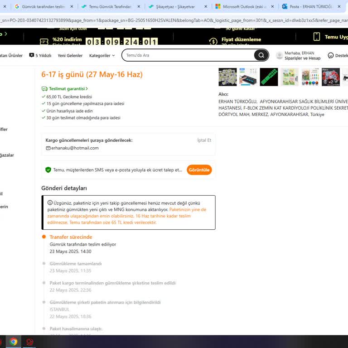
Task: Click İptal Et link
Action: (x=204, y=140)
